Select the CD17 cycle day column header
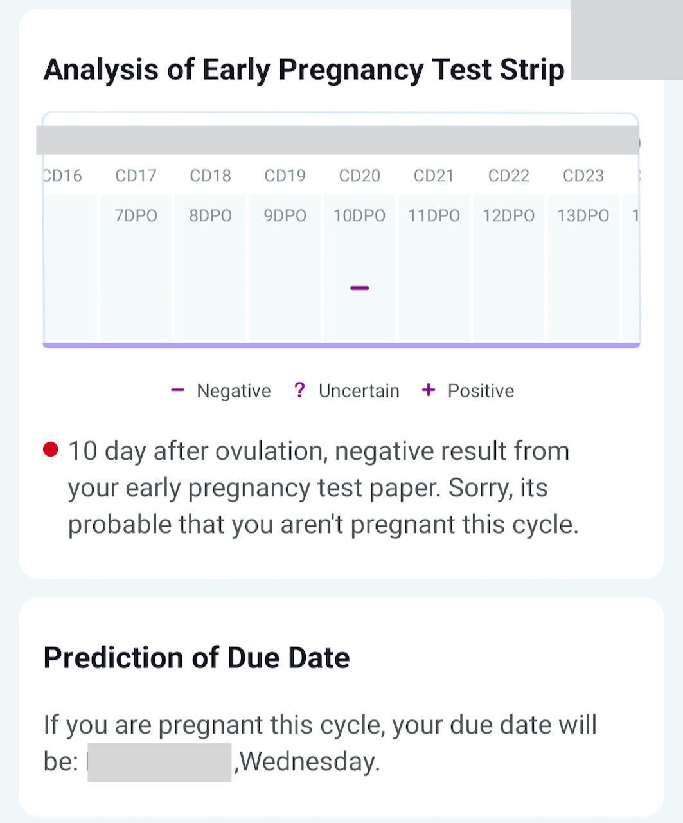 (x=136, y=176)
